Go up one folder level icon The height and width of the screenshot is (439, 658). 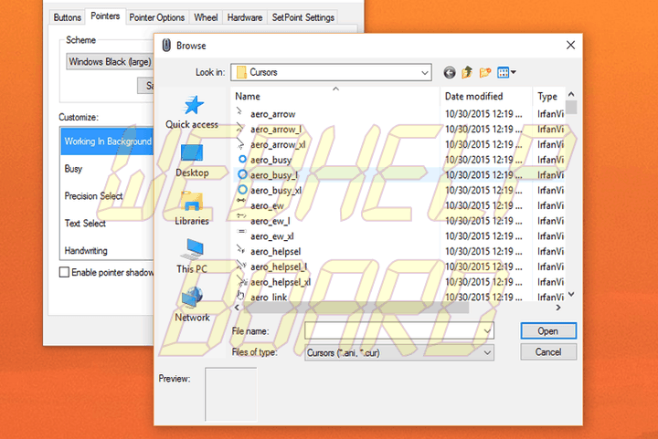(467, 72)
